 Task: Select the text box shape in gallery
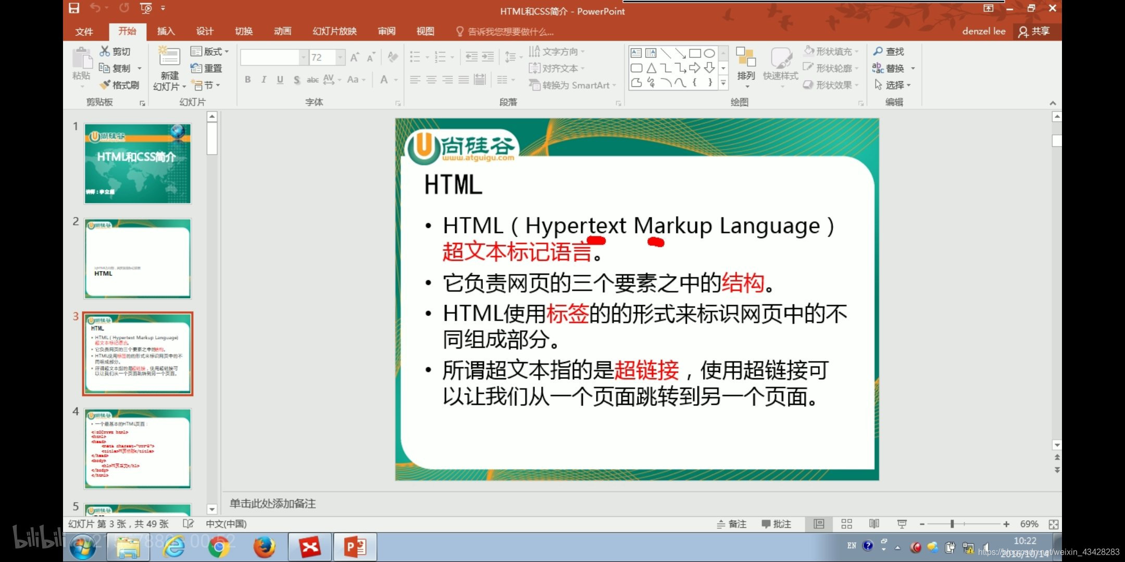636,53
